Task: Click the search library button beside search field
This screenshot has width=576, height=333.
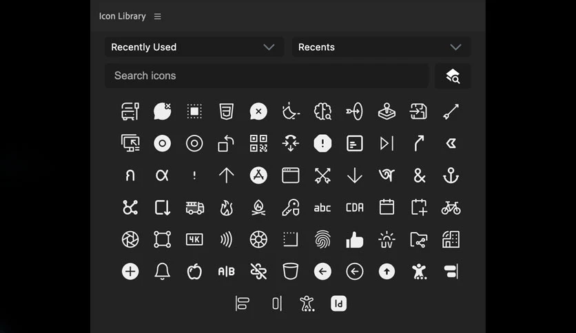Action: [453, 76]
